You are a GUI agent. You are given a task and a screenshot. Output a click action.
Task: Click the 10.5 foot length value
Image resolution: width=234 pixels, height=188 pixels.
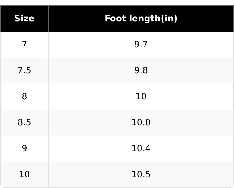point(141,174)
